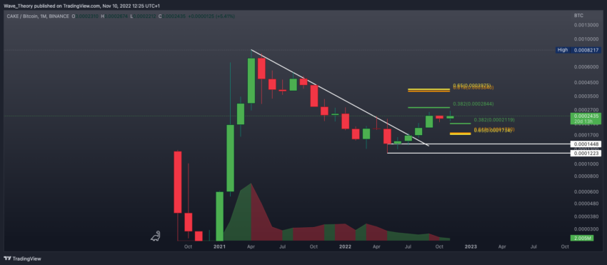Click the white descending trendline
The height and width of the screenshot is (265, 607).
pyautogui.click(x=340, y=98)
